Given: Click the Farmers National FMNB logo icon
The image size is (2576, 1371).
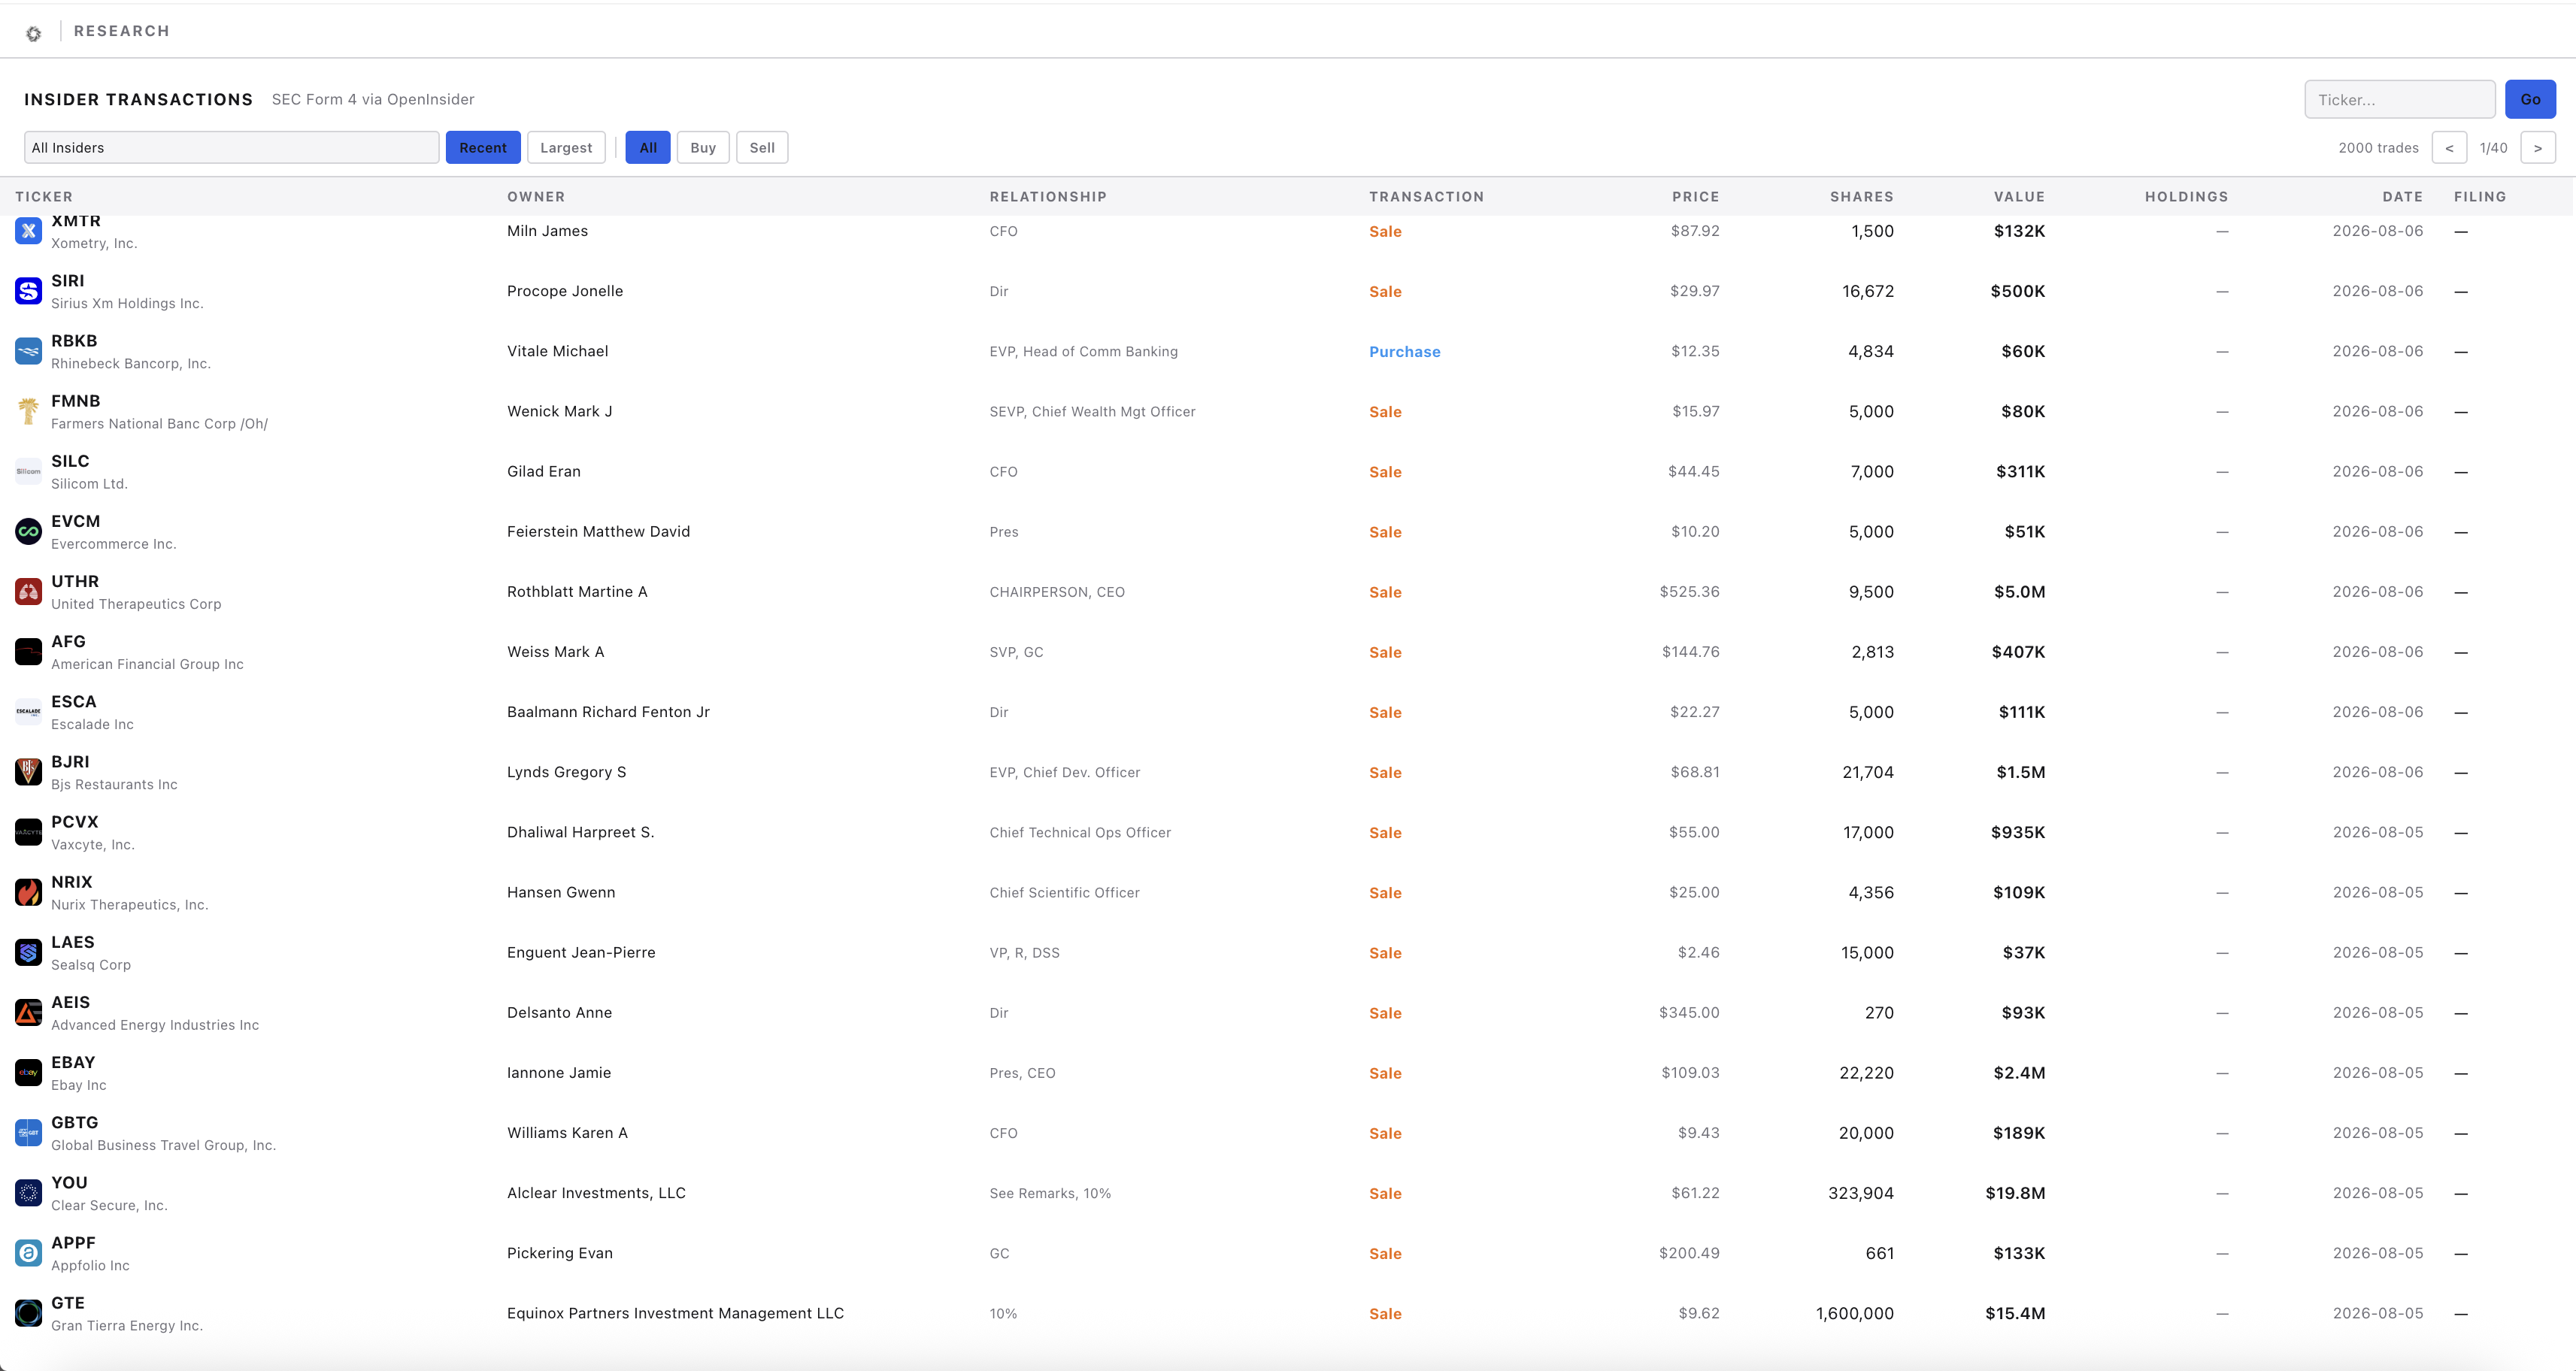Looking at the screenshot, I should point(28,411).
